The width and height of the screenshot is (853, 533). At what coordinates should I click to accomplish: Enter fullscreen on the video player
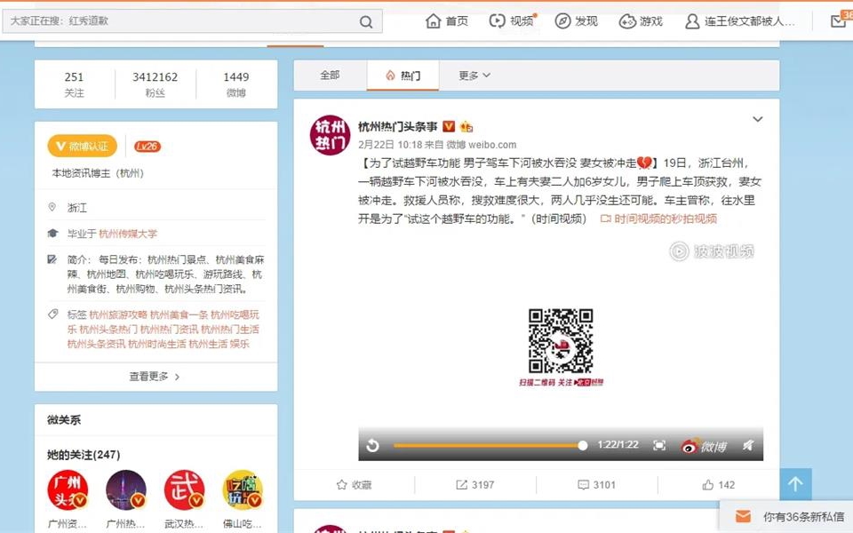659,445
